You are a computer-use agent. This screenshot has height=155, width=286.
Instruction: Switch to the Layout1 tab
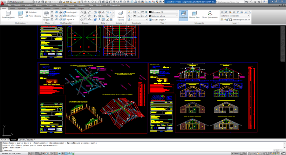[x=22, y=140]
